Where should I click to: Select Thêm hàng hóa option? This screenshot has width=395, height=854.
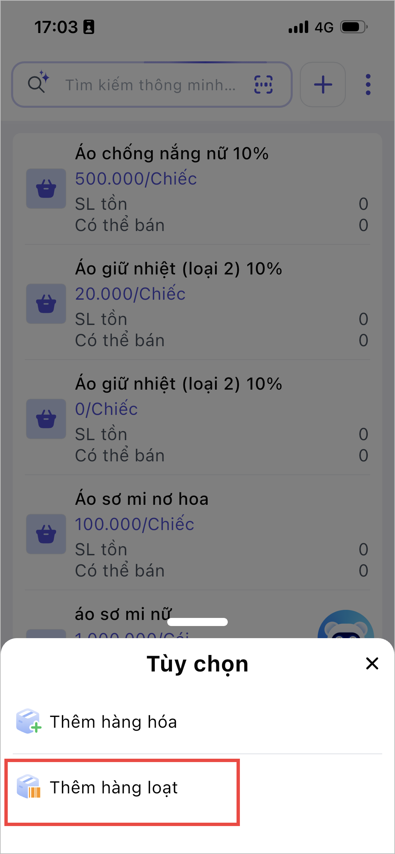coord(113,722)
